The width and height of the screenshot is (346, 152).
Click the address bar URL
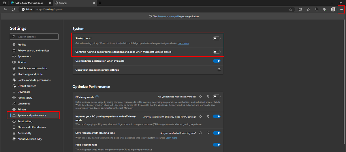[x=49, y=9]
